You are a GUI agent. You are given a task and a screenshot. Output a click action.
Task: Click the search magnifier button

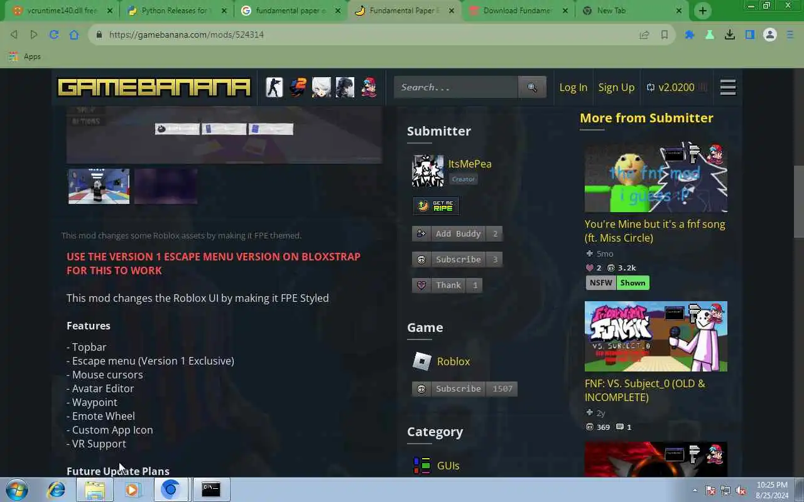[x=532, y=87]
